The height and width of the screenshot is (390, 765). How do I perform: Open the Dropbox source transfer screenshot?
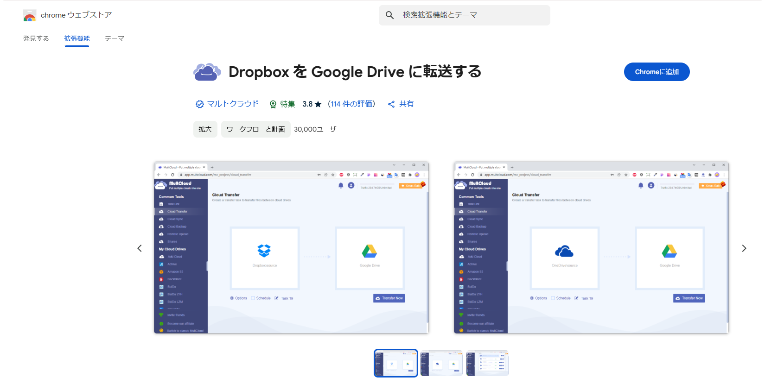click(291, 247)
